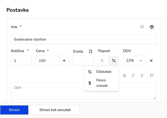This screenshot has width=167, height=118.
Task: Insert bullet list in description
Action: point(142,76)
